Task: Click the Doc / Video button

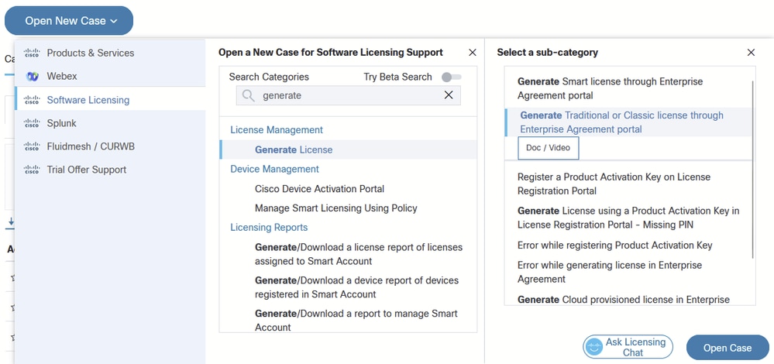Action: (548, 148)
